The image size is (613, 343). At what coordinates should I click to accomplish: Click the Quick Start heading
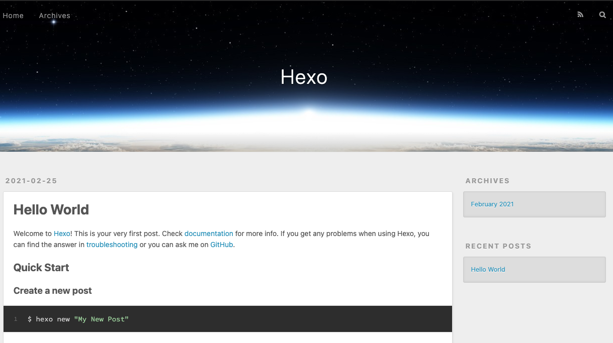41,268
